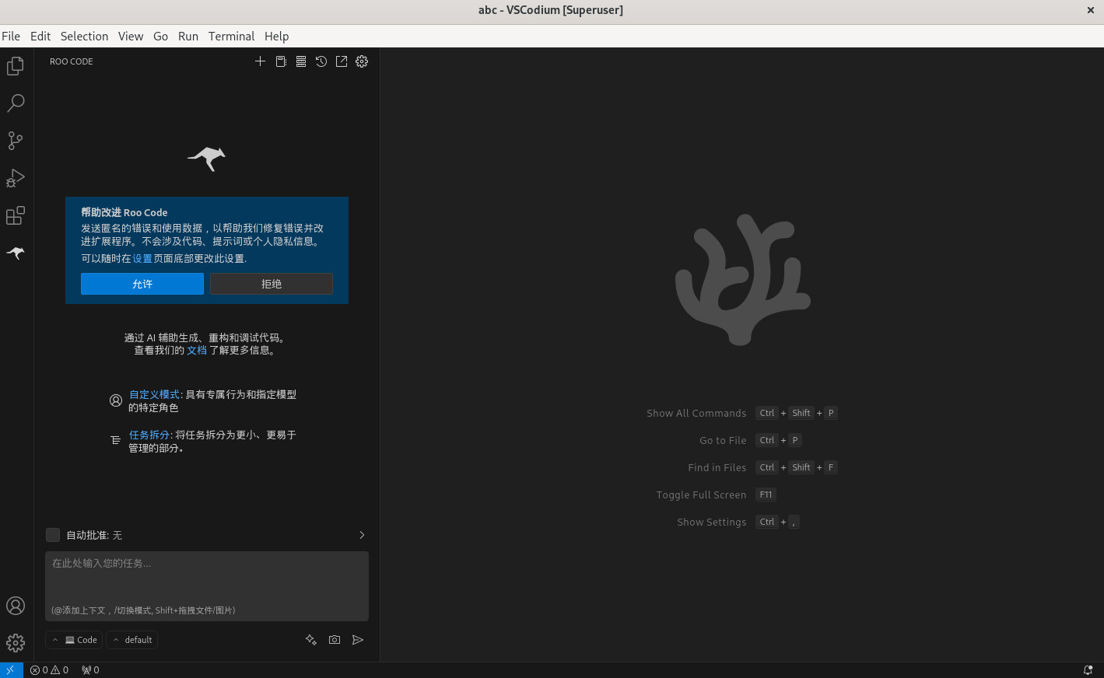Open the Extensions view

click(x=16, y=215)
